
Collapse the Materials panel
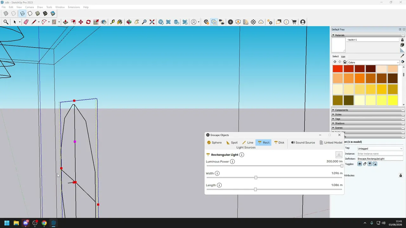click(x=368, y=35)
